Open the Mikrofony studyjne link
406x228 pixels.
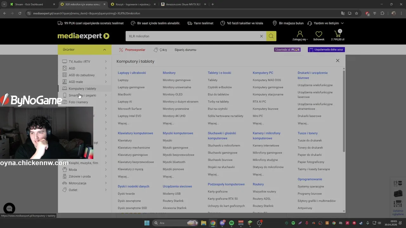[x=265, y=160]
